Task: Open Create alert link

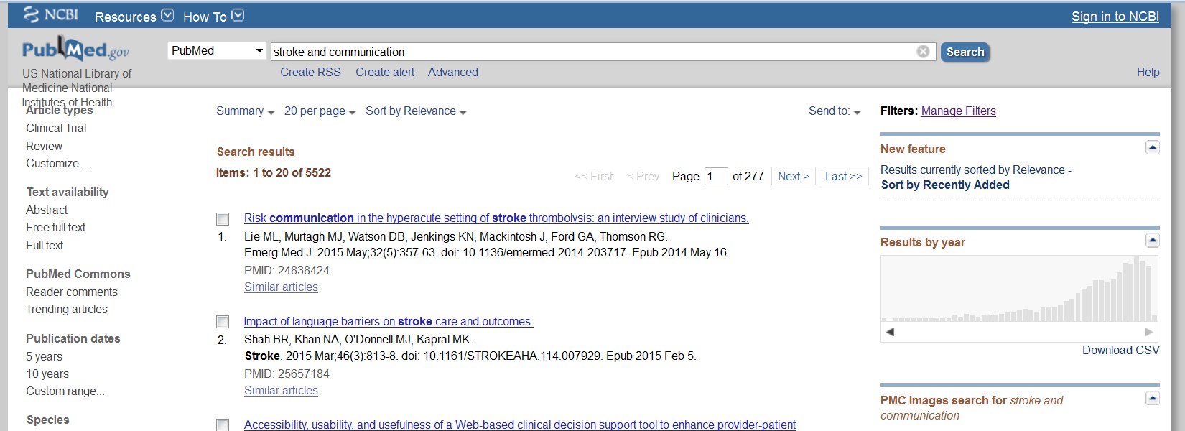Action: click(385, 72)
